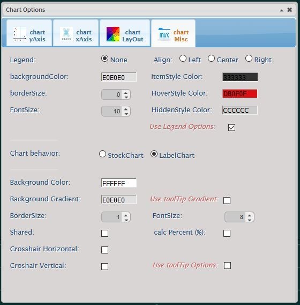Open legend backgroundColor E0E0E0 field
Viewport: 300px width, 305px height.
(x=119, y=77)
